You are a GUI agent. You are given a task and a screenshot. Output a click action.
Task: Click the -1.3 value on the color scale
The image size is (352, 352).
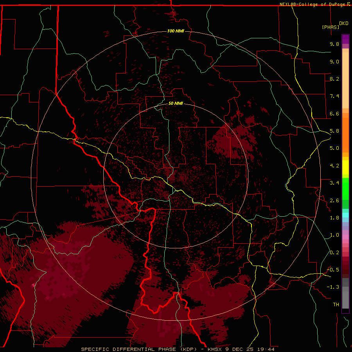[x=333, y=287]
